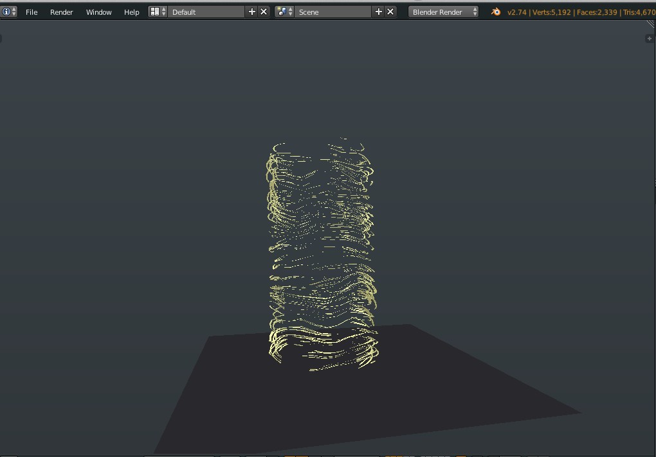Viewport: 656px width, 457px height.
Task: Open the File menu
Action: [x=31, y=12]
